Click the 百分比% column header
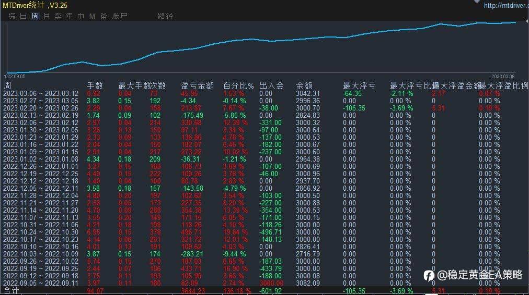This screenshot has height=295, width=529. coord(238,86)
